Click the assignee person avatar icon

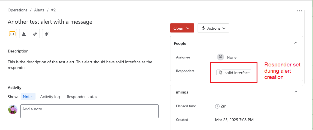[220, 57]
